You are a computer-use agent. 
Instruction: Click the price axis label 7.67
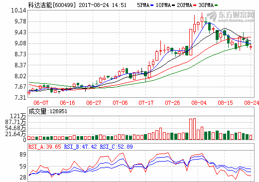(20, 87)
